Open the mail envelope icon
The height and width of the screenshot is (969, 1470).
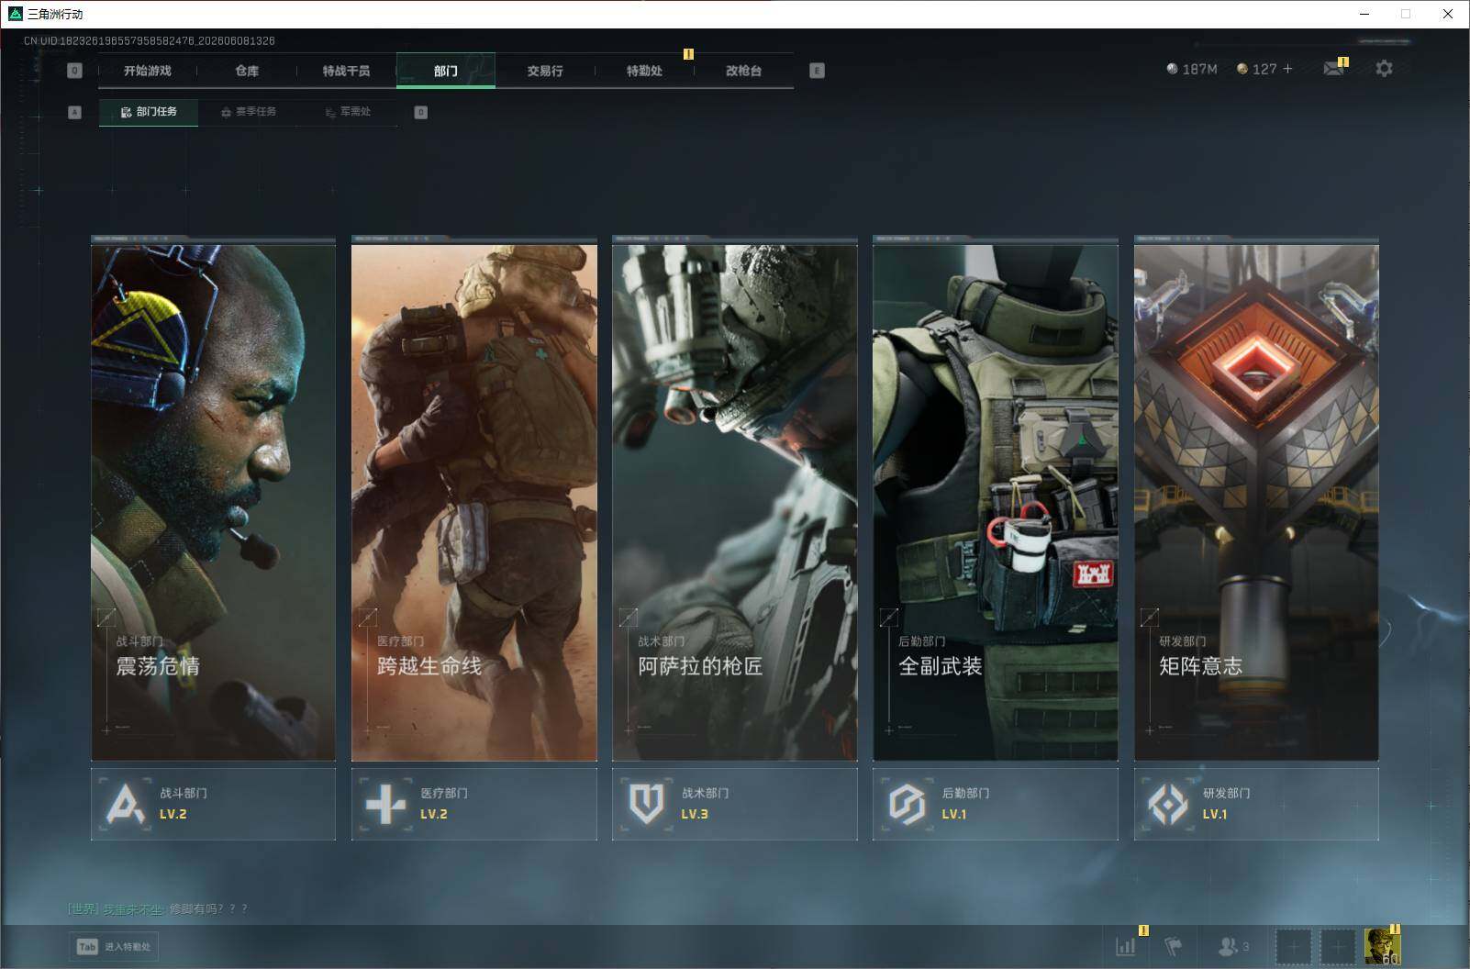(x=1334, y=69)
